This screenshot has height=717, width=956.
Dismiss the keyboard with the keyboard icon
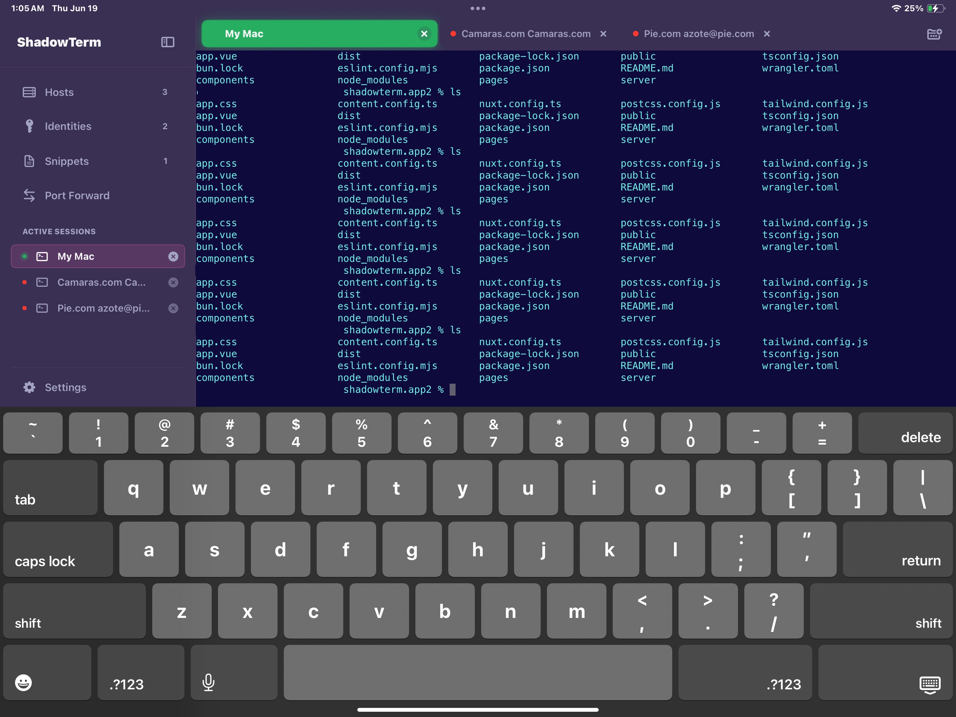930,684
